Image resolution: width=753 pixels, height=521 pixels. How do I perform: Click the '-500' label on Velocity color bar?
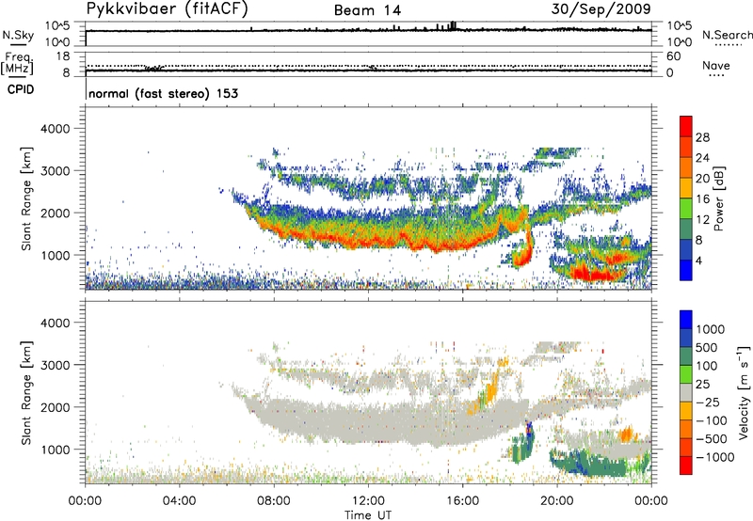(x=712, y=439)
